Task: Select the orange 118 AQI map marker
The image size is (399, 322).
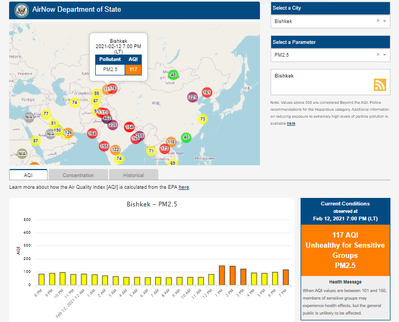Action: pos(171,142)
